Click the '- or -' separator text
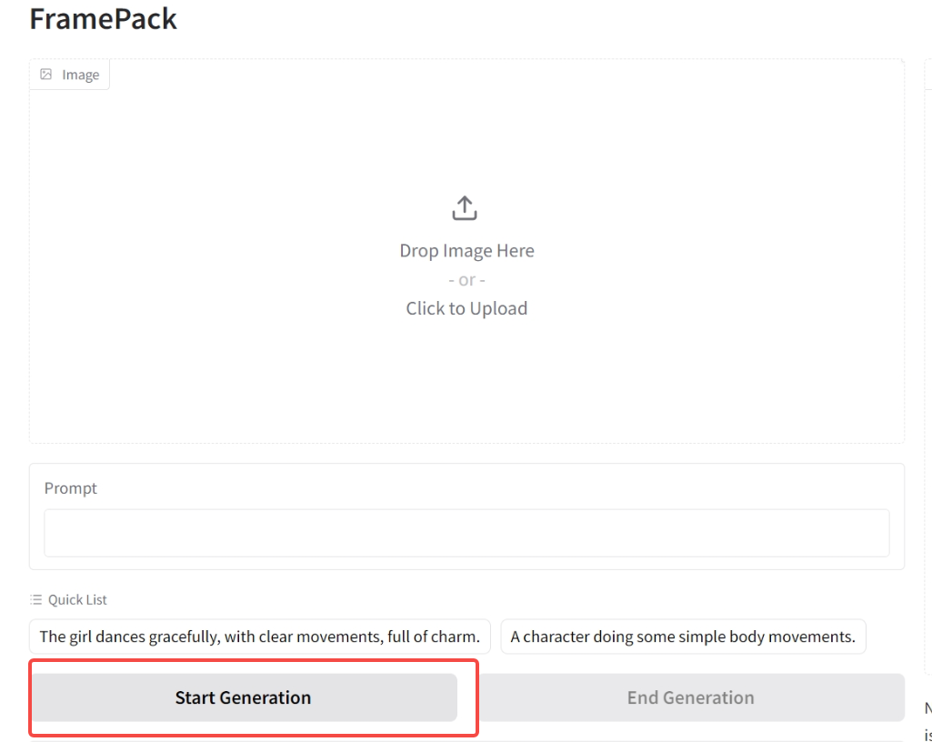Image resolution: width=932 pixels, height=742 pixels. point(466,280)
